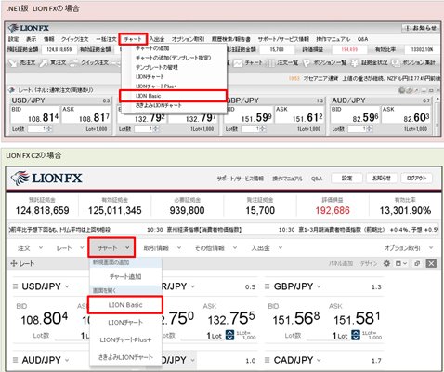Open 設定 menu in .NET menu bar
Screen dimensions: 444x372
[x=13, y=39]
